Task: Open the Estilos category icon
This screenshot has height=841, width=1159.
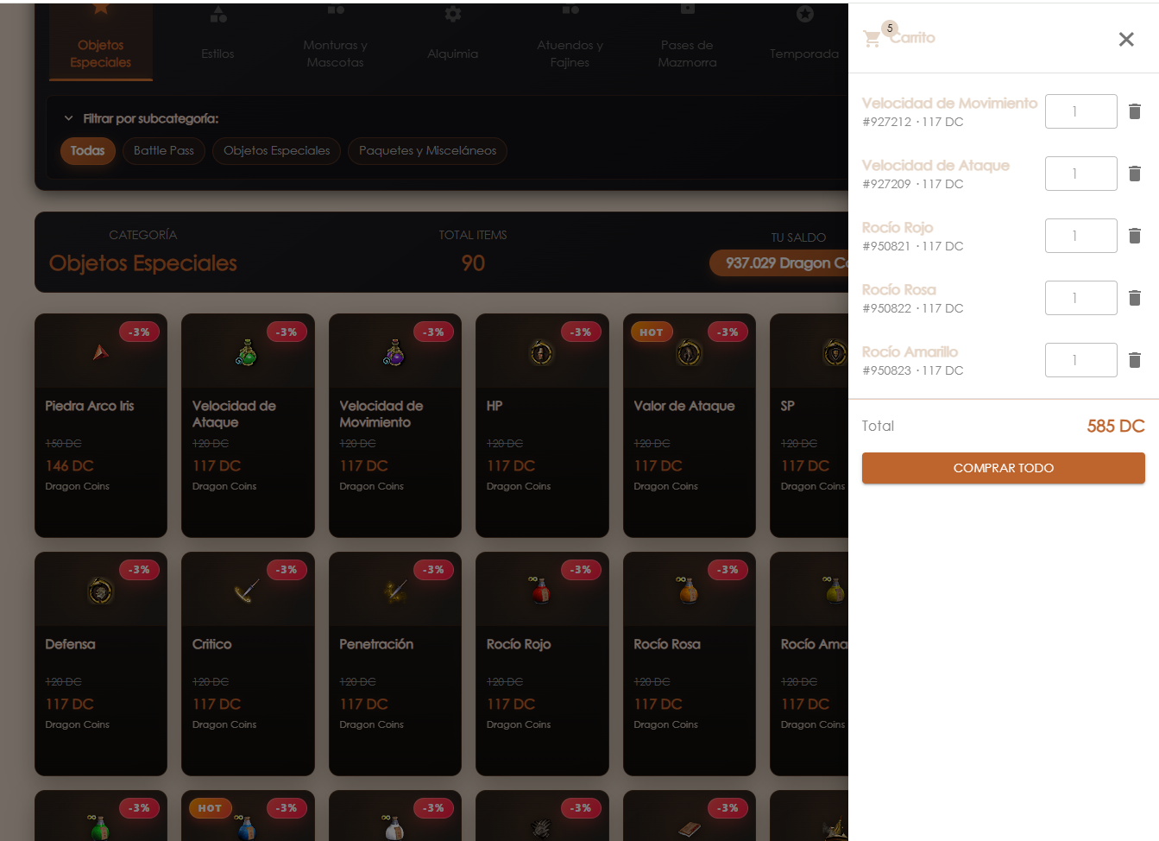Action: (x=217, y=15)
